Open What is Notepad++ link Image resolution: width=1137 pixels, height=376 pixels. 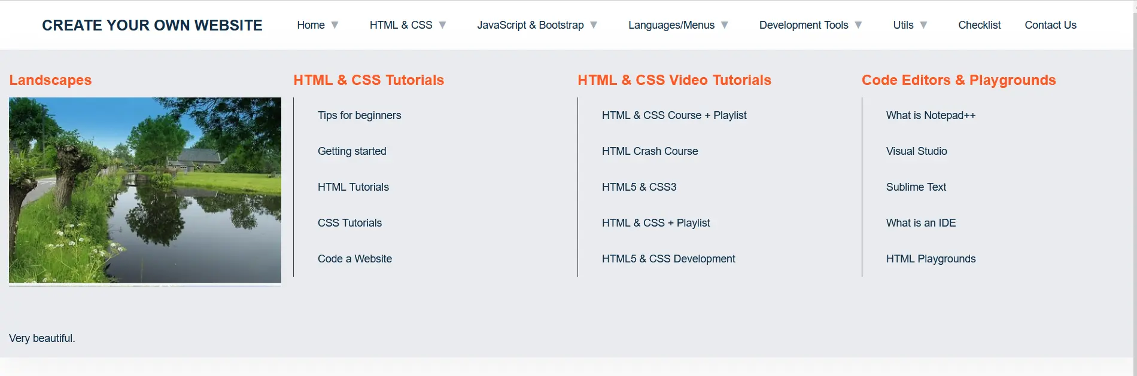[931, 115]
